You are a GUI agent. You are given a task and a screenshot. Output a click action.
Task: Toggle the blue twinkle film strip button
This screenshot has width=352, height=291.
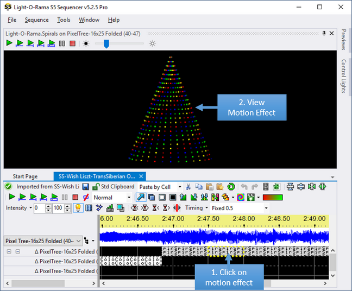(x=89, y=208)
